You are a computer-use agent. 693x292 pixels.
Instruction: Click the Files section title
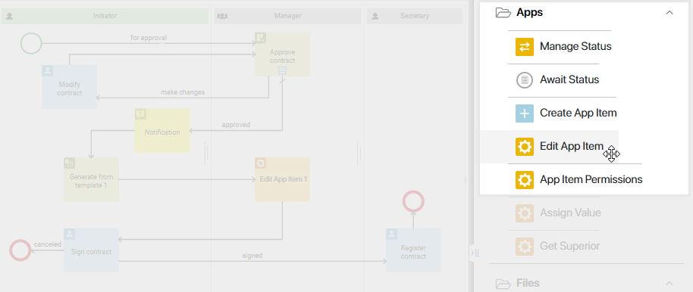point(528,283)
